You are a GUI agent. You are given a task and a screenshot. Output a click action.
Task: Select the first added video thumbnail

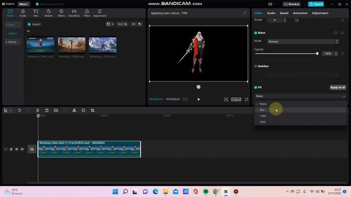pyautogui.click(x=41, y=45)
